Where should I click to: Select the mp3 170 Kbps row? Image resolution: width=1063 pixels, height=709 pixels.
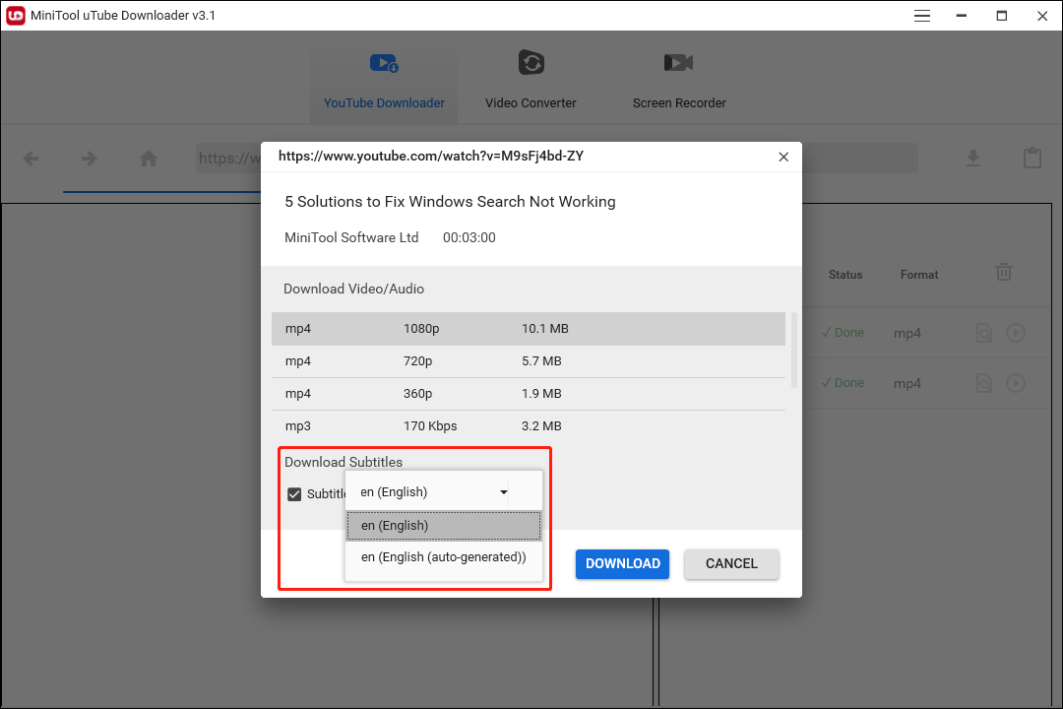(529, 426)
